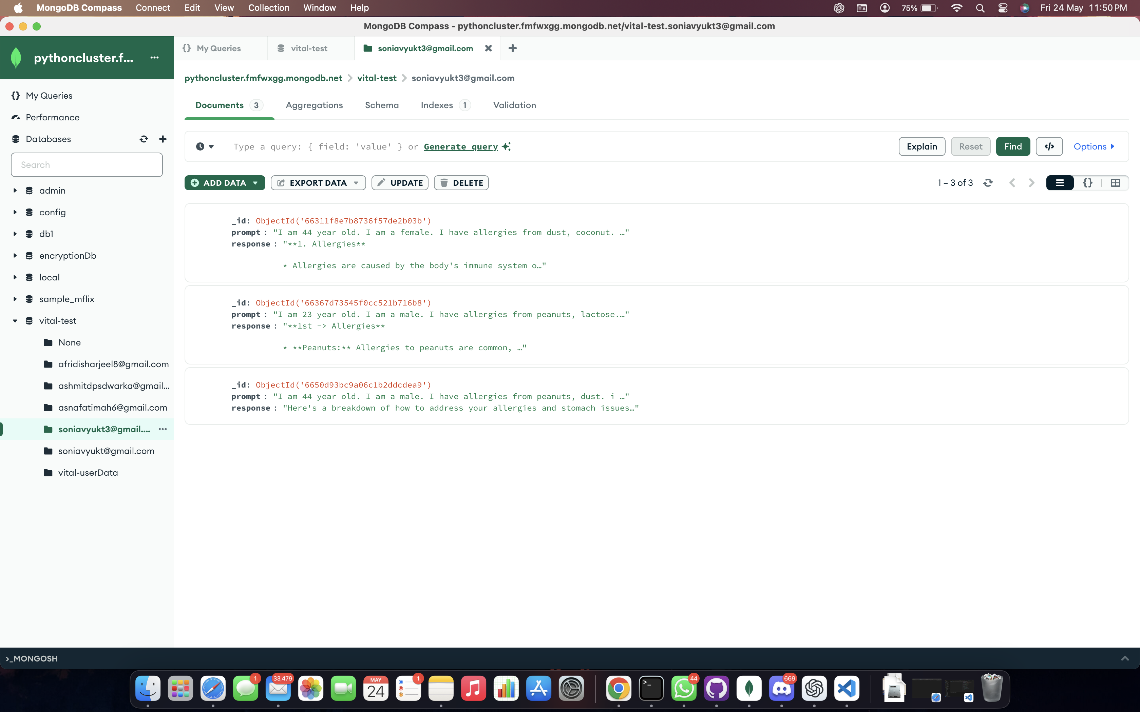Switch to Indexes tab

pyautogui.click(x=445, y=105)
